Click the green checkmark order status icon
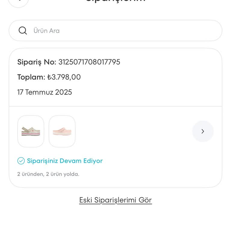 [x=21, y=161]
